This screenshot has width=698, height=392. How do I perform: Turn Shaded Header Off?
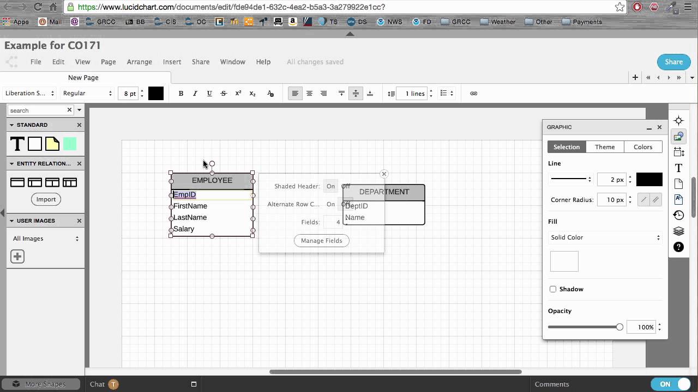click(x=346, y=186)
